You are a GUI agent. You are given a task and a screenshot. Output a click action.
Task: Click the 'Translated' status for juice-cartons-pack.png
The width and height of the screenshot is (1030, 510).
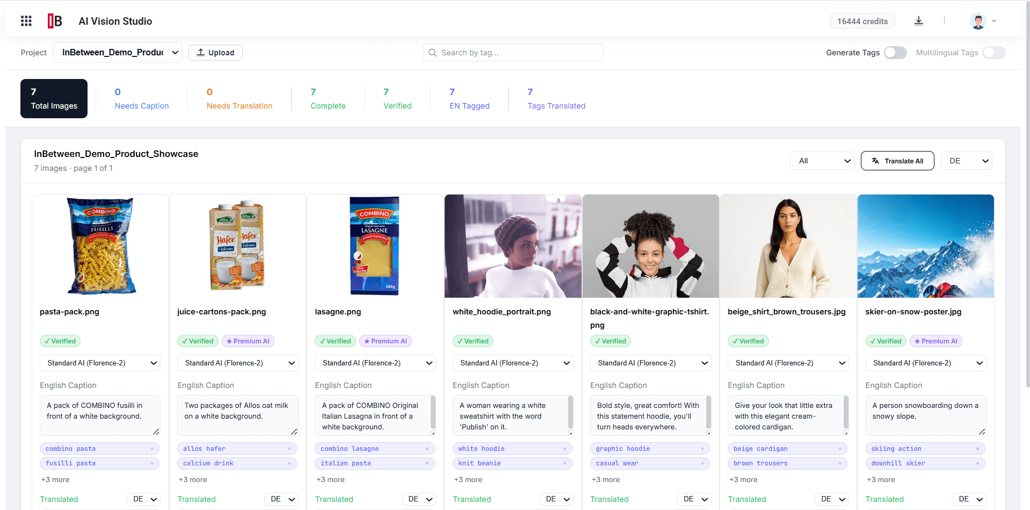(197, 499)
